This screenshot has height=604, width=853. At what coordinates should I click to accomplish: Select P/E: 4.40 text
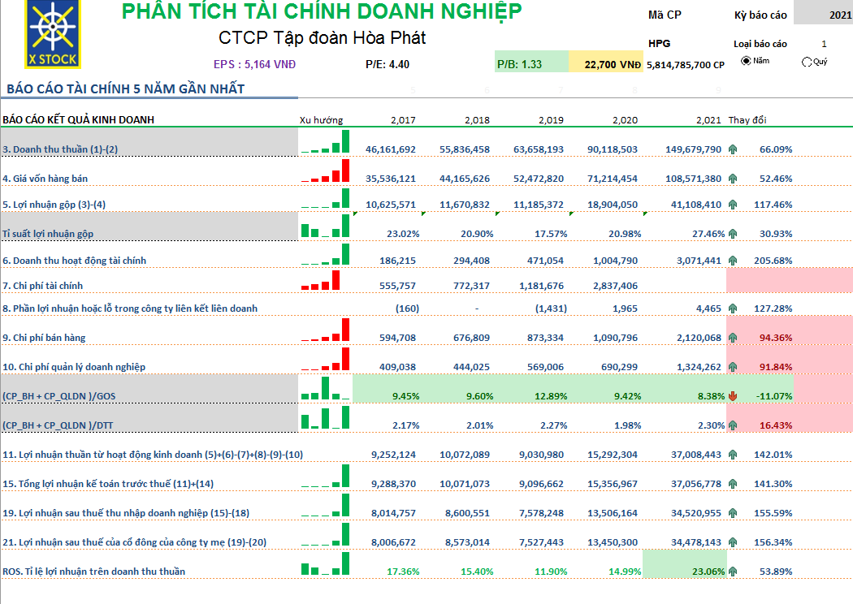pyautogui.click(x=388, y=64)
